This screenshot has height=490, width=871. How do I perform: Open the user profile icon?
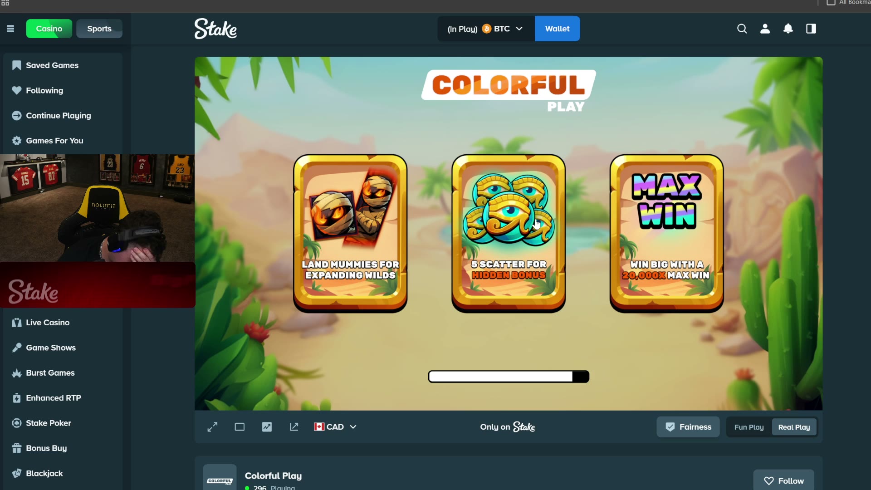tap(765, 29)
